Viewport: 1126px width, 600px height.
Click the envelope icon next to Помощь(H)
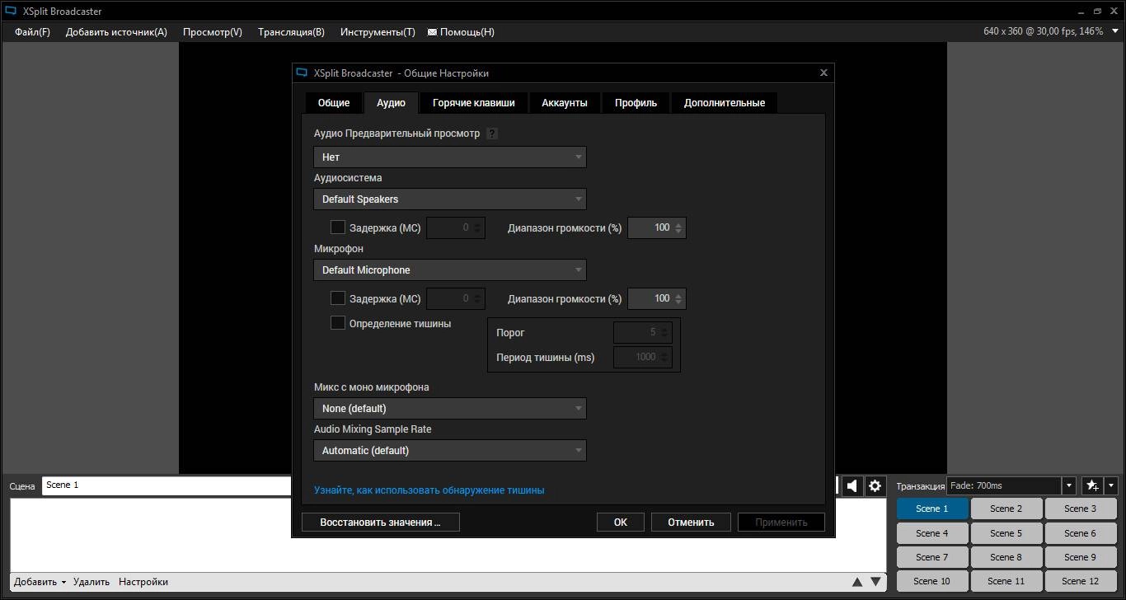click(x=432, y=32)
